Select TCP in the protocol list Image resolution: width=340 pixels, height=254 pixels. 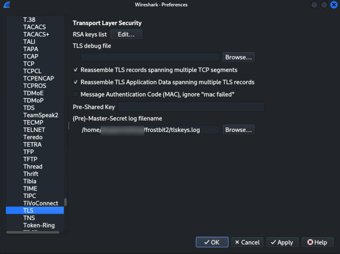(x=29, y=64)
